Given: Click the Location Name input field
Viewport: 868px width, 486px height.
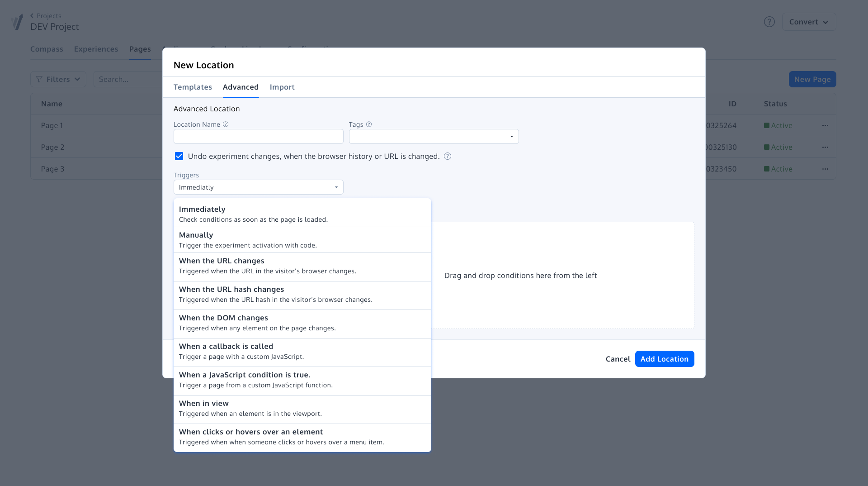Looking at the screenshot, I should (x=258, y=136).
